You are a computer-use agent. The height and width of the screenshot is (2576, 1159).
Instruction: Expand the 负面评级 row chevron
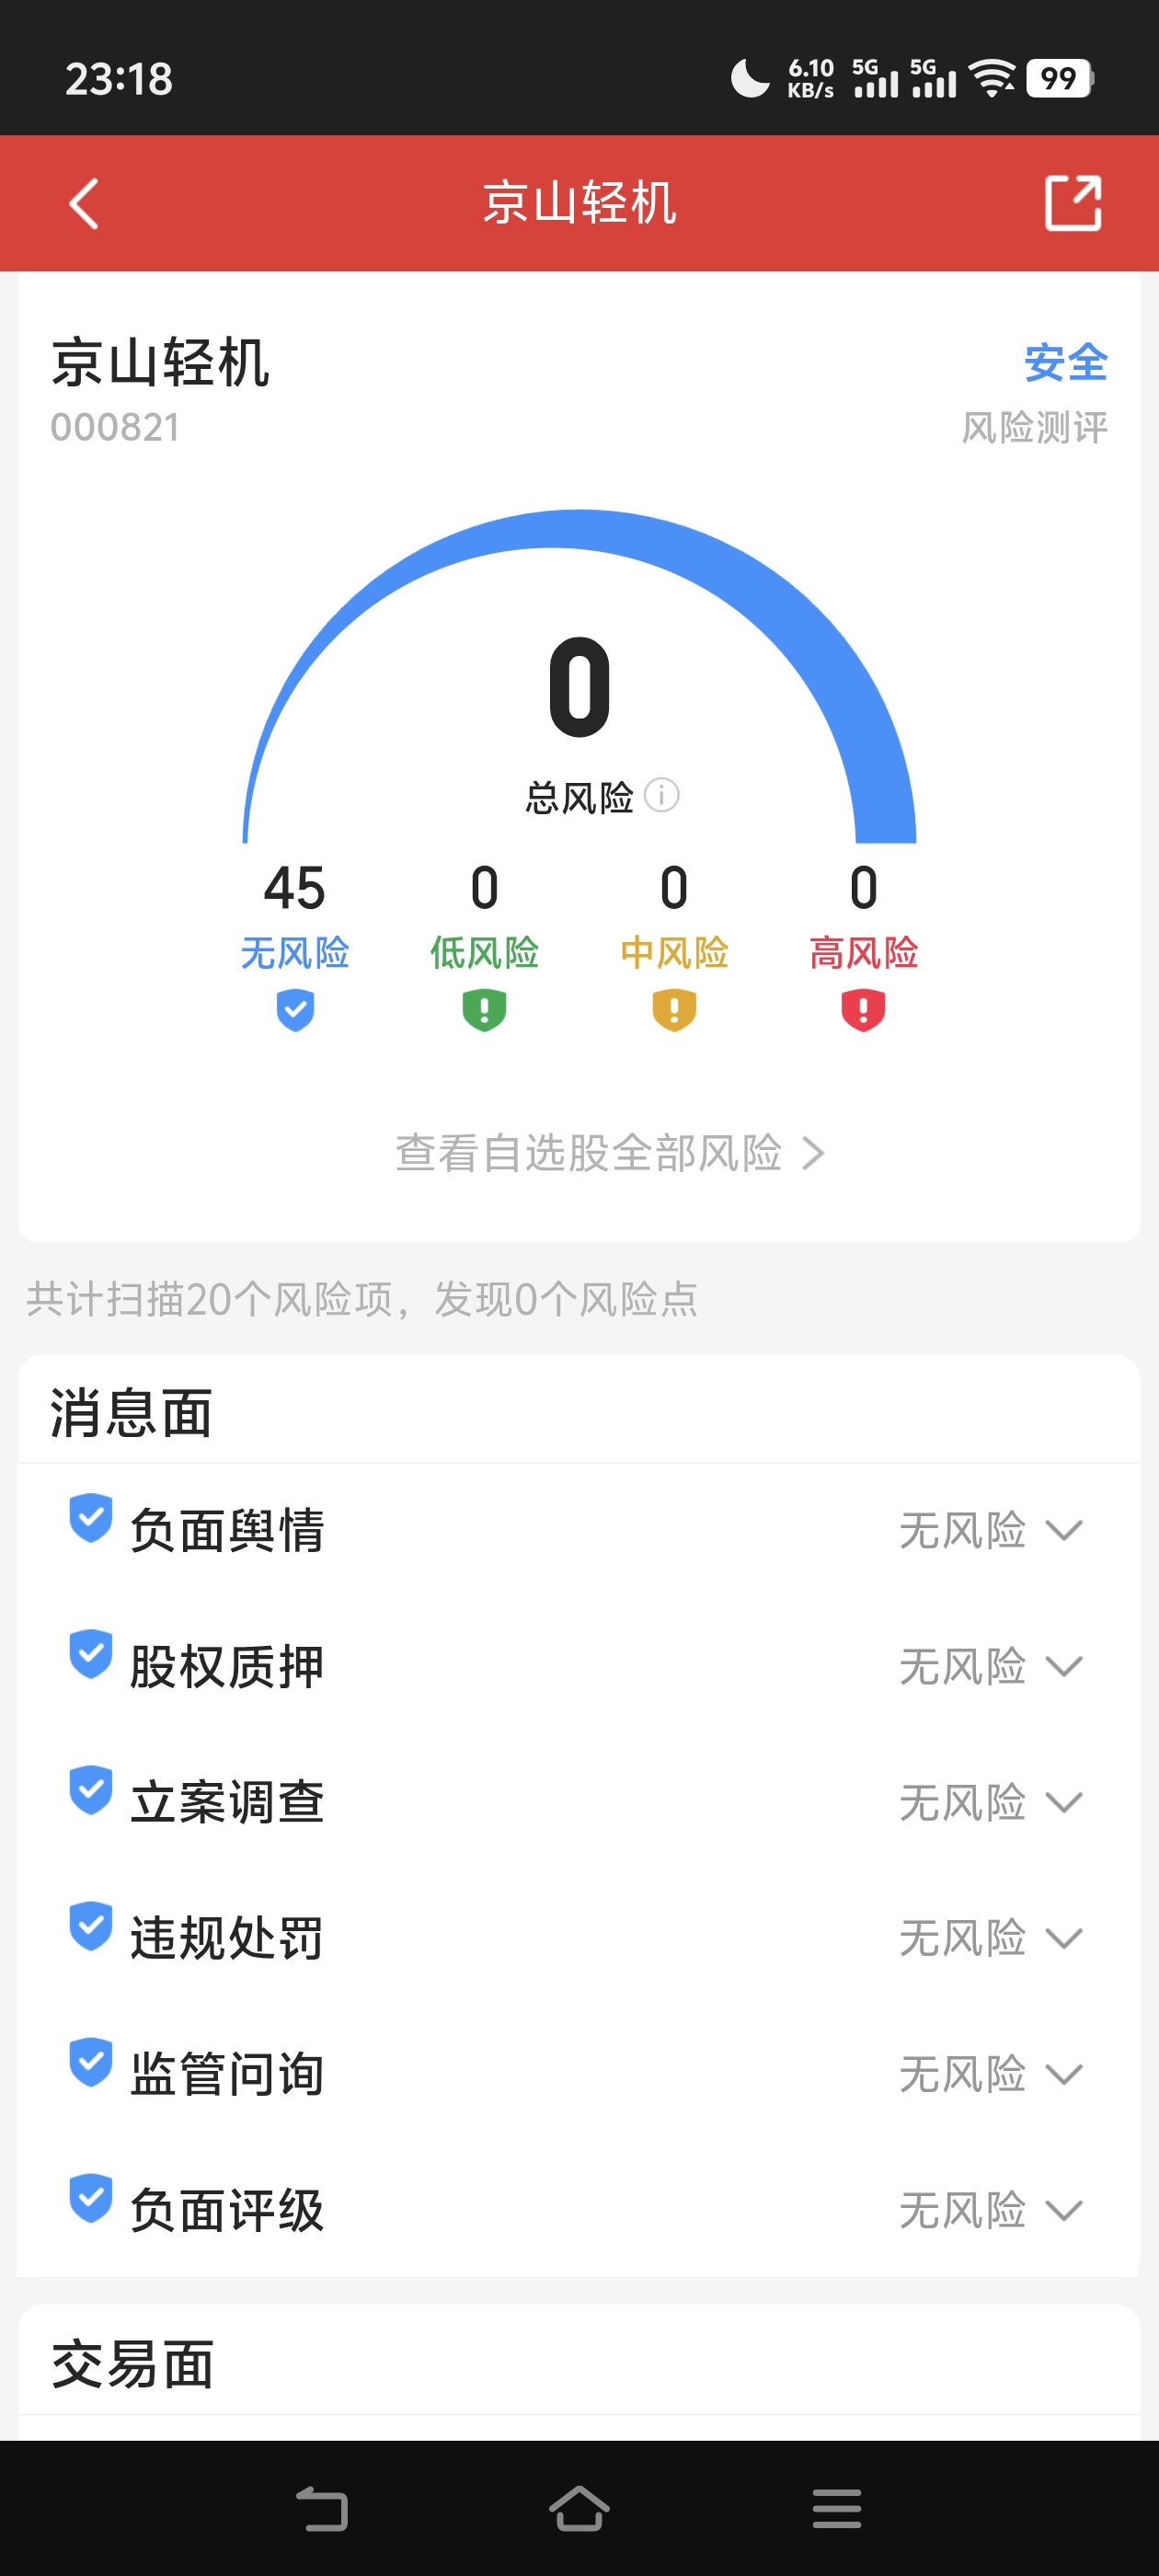[1063, 2211]
